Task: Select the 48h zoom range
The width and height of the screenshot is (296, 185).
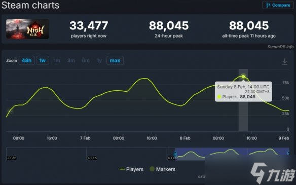Action: [x=27, y=60]
